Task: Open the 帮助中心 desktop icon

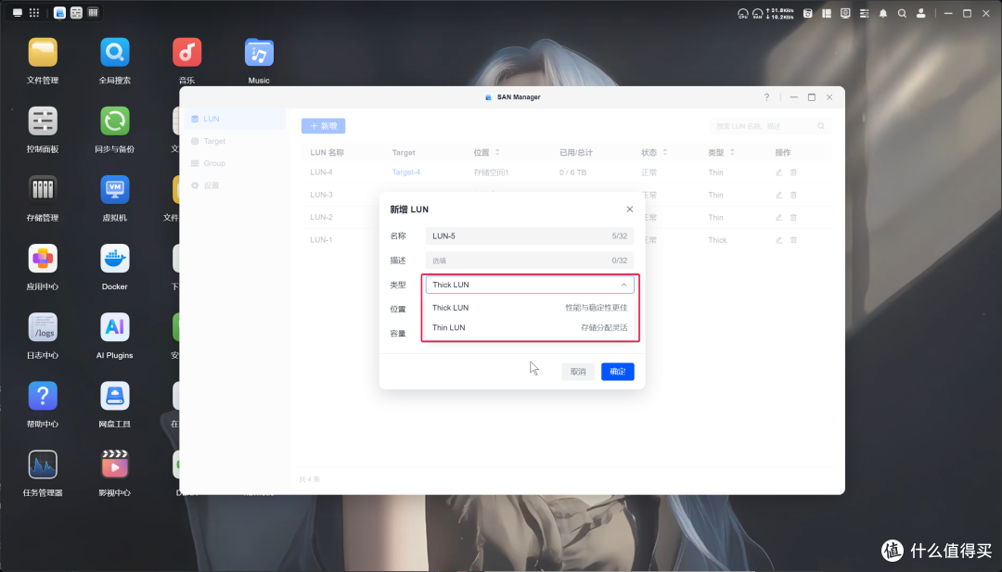Action: click(x=43, y=397)
